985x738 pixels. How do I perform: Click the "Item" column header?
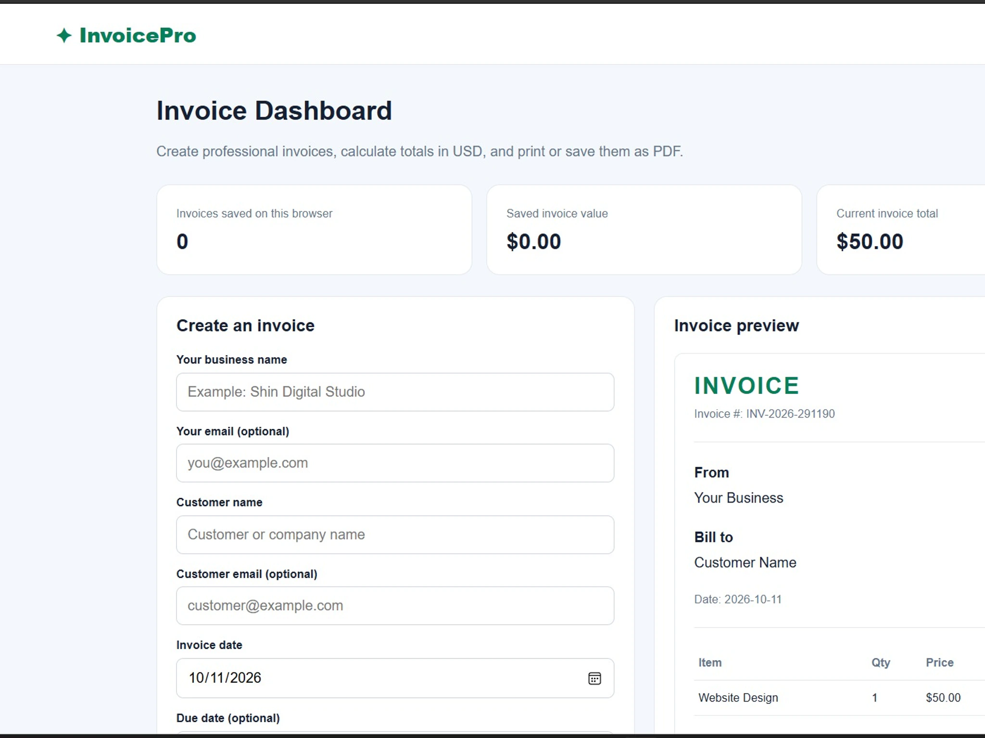coord(710,663)
